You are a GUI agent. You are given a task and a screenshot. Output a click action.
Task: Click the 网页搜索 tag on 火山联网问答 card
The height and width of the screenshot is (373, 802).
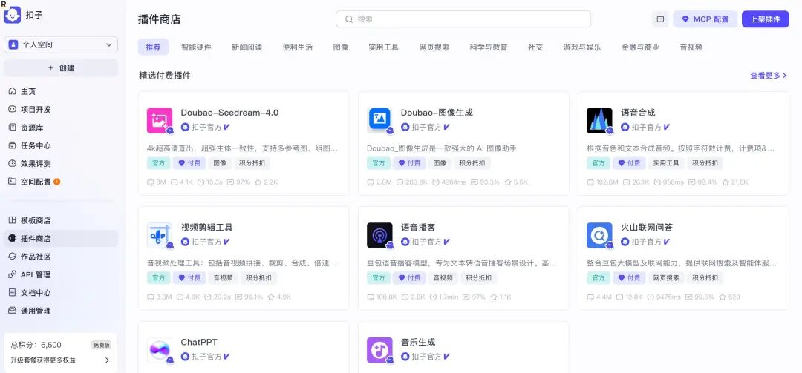666,278
